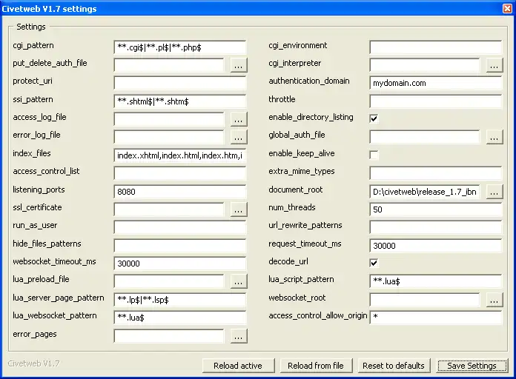The height and width of the screenshot is (379, 516).
Task: Edit the cgi_pattern field
Action: point(180,47)
